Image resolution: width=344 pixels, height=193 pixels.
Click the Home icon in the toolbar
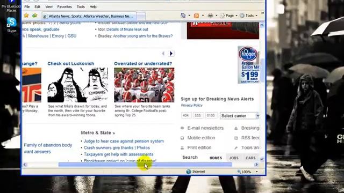[183, 16]
